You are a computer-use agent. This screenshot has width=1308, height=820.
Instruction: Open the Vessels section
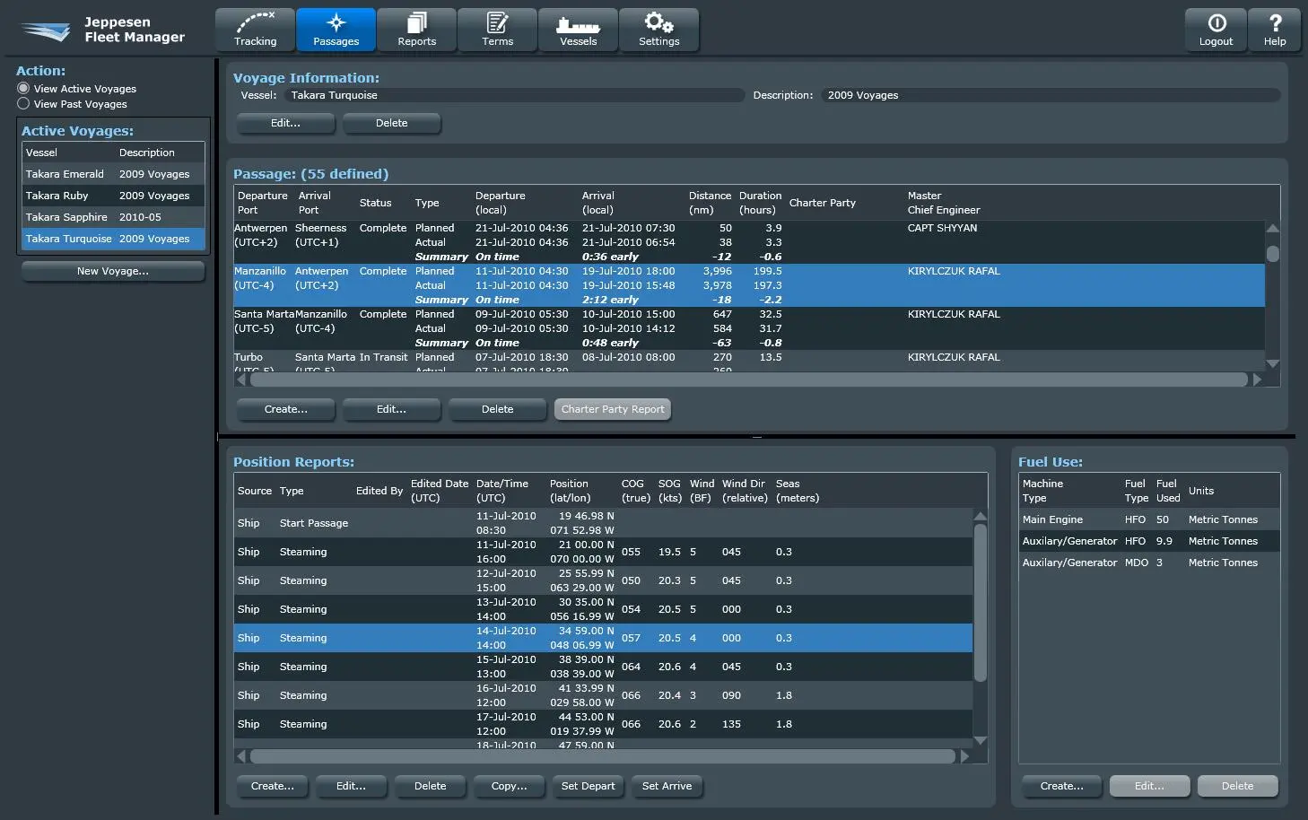coord(578,30)
